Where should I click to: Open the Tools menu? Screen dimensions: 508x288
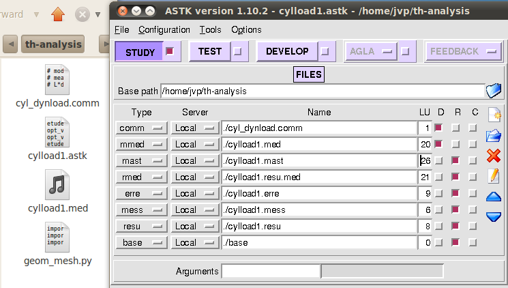pyautogui.click(x=210, y=29)
